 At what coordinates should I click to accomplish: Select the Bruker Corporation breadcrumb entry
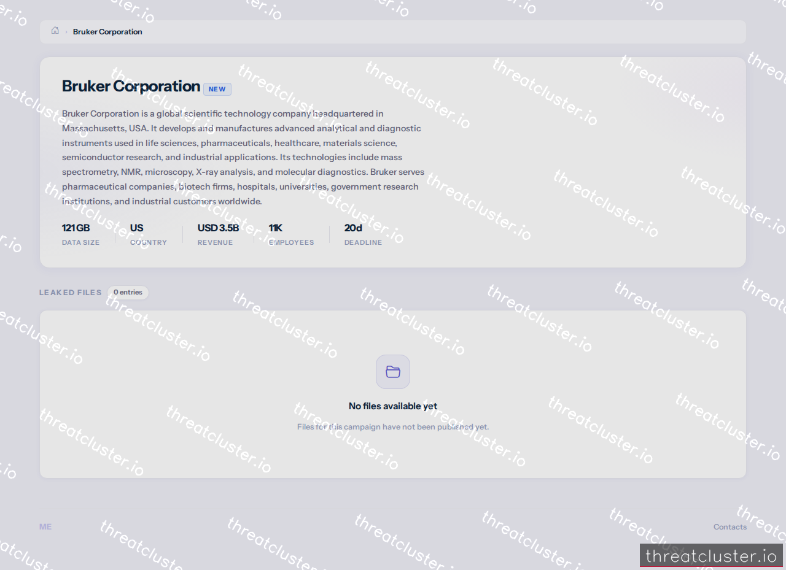107,32
